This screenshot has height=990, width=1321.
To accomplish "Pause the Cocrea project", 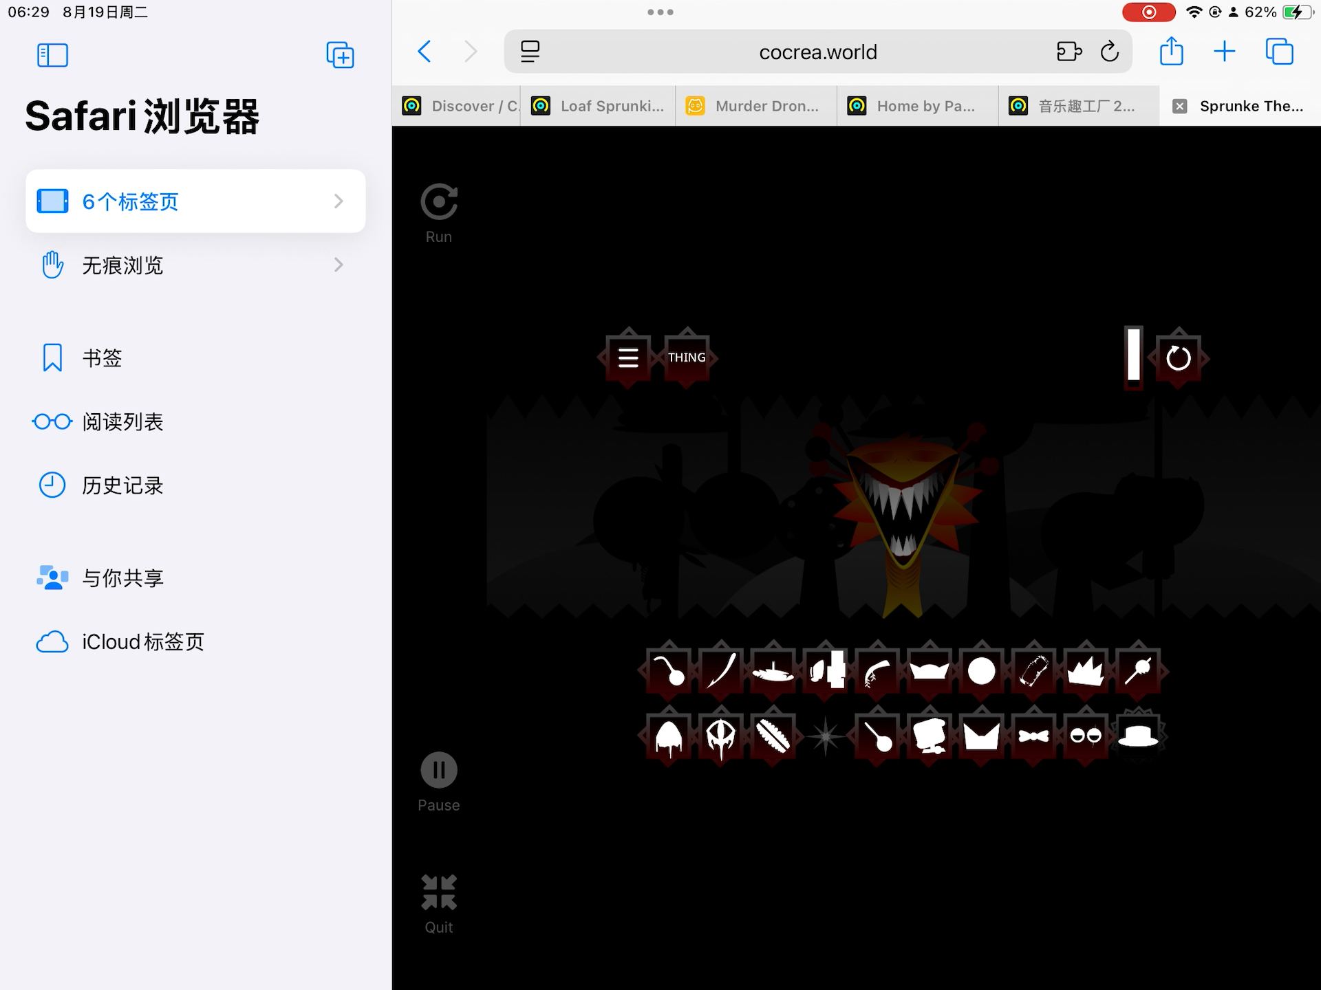I will (x=438, y=770).
